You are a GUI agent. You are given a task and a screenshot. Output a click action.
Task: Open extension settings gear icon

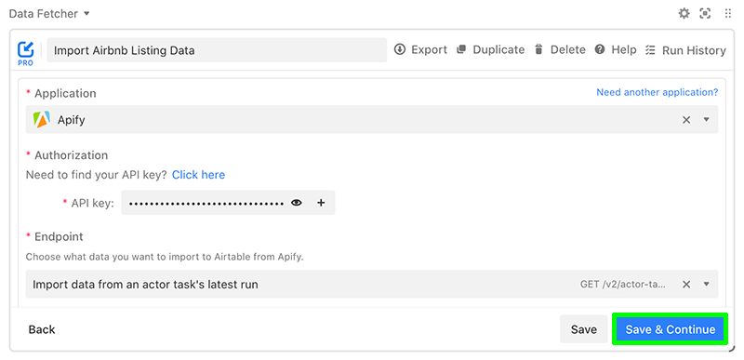tap(684, 13)
